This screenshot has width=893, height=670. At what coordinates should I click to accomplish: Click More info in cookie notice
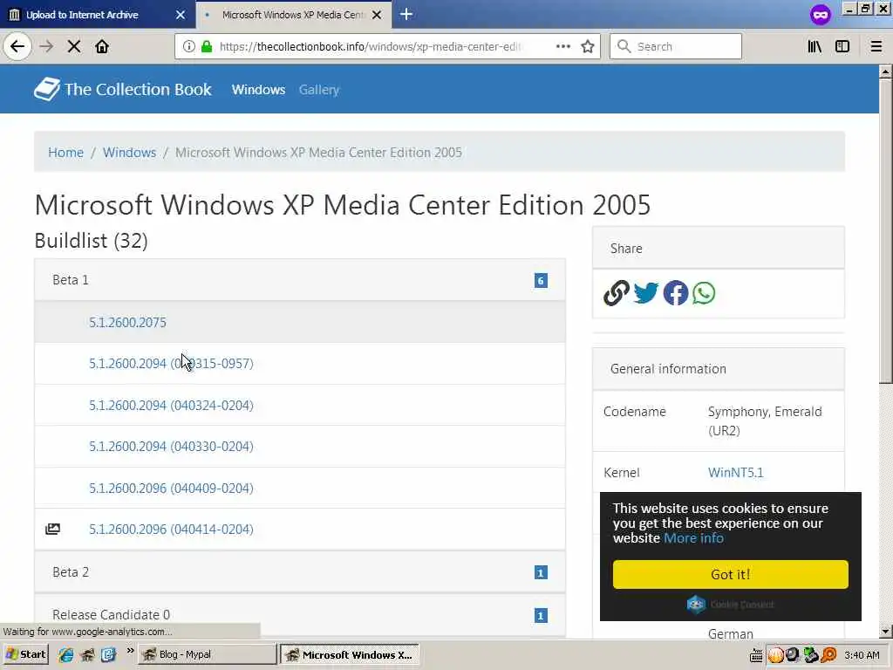pos(693,537)
